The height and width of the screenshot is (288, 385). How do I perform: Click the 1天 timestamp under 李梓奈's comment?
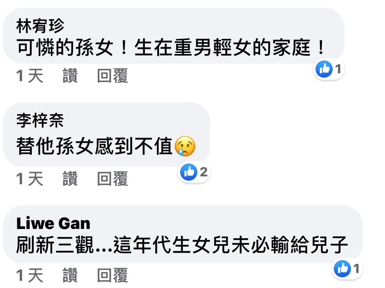tap(30, 179)
